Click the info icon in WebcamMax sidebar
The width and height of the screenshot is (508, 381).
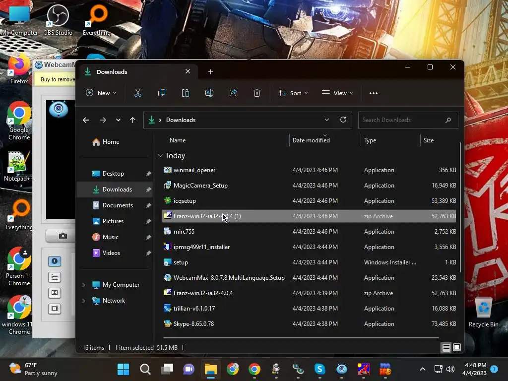click(55, 261)
